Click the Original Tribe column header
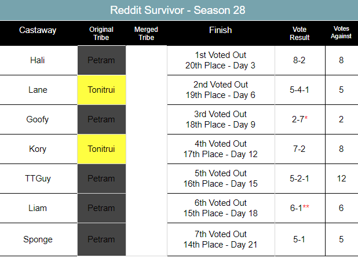Screen dimensions: 358x258 click(x=101, y=34)
